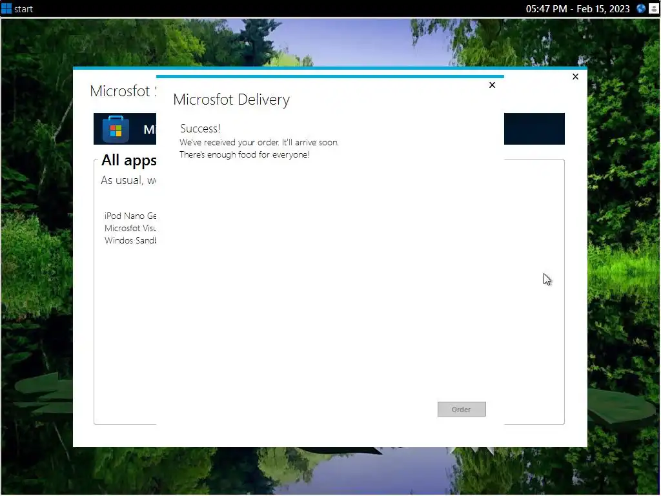Click the start label in the top bar

[x=24, y=9]
